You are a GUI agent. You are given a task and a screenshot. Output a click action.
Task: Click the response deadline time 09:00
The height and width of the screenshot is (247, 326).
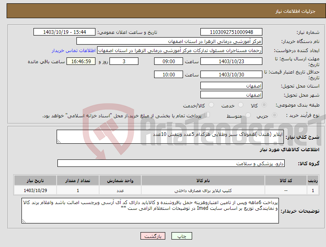[x=169, y=61]
